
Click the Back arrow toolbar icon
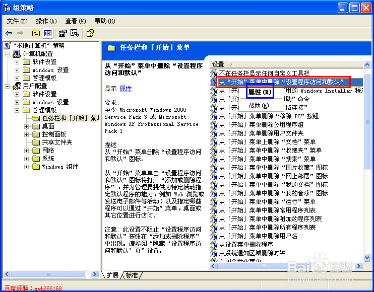[9, 33]
